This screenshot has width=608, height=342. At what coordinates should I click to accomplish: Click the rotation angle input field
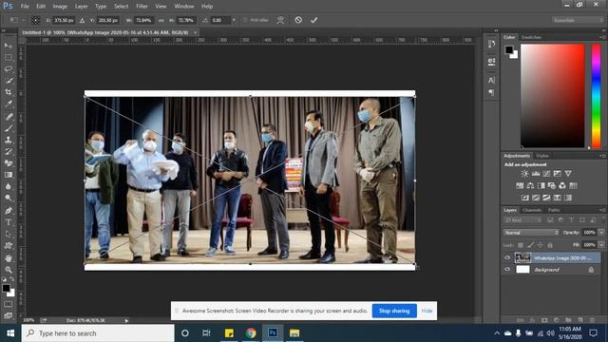click(x=221, y=20)
